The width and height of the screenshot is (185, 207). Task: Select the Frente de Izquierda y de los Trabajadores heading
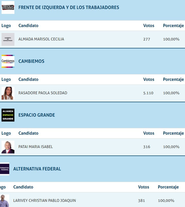(x=69, y=7)
